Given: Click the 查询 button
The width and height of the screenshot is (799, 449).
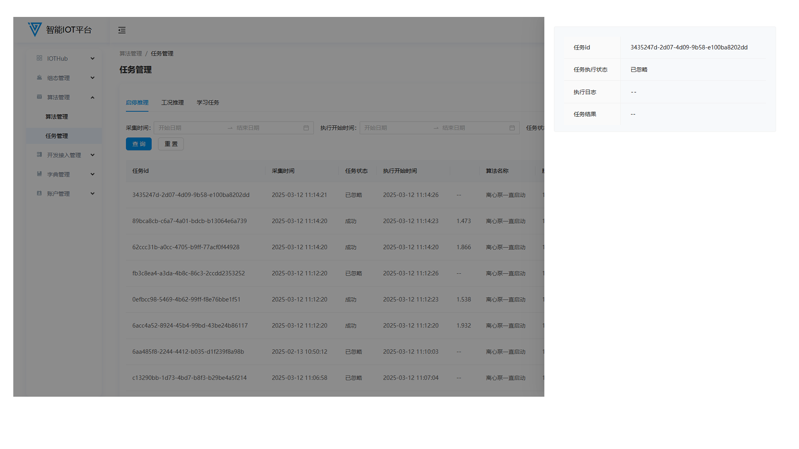Looking at the screenshot, I should 139,144.
